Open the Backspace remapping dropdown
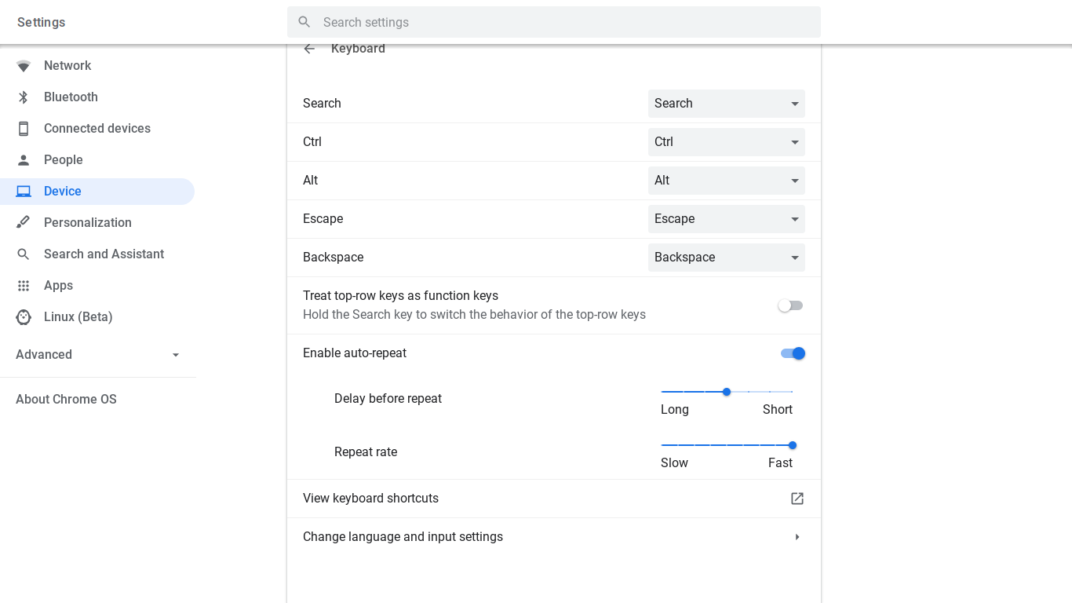This screenshot has width=1072, height=603. click(x=726, y=257)
